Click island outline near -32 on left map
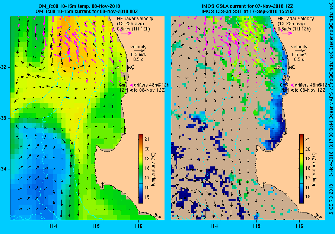The height and width of the screenshot is (234, 335). tap(117, 68)
